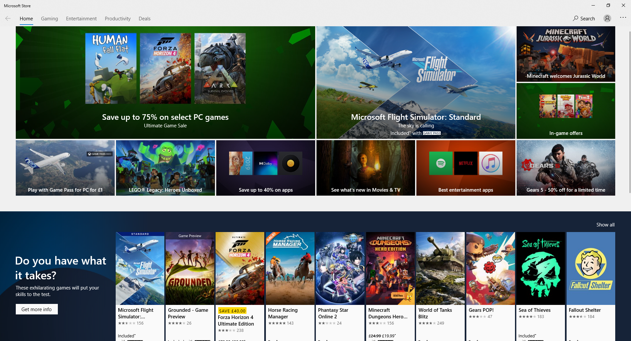Screen dimensions: 631x341
Task: Open Horse Racing Manager game card
Action: click(x=290, y=286)
